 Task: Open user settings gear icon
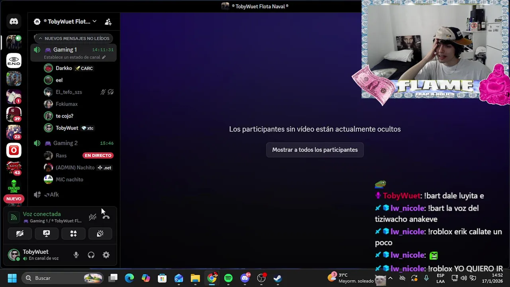[106, 255]
